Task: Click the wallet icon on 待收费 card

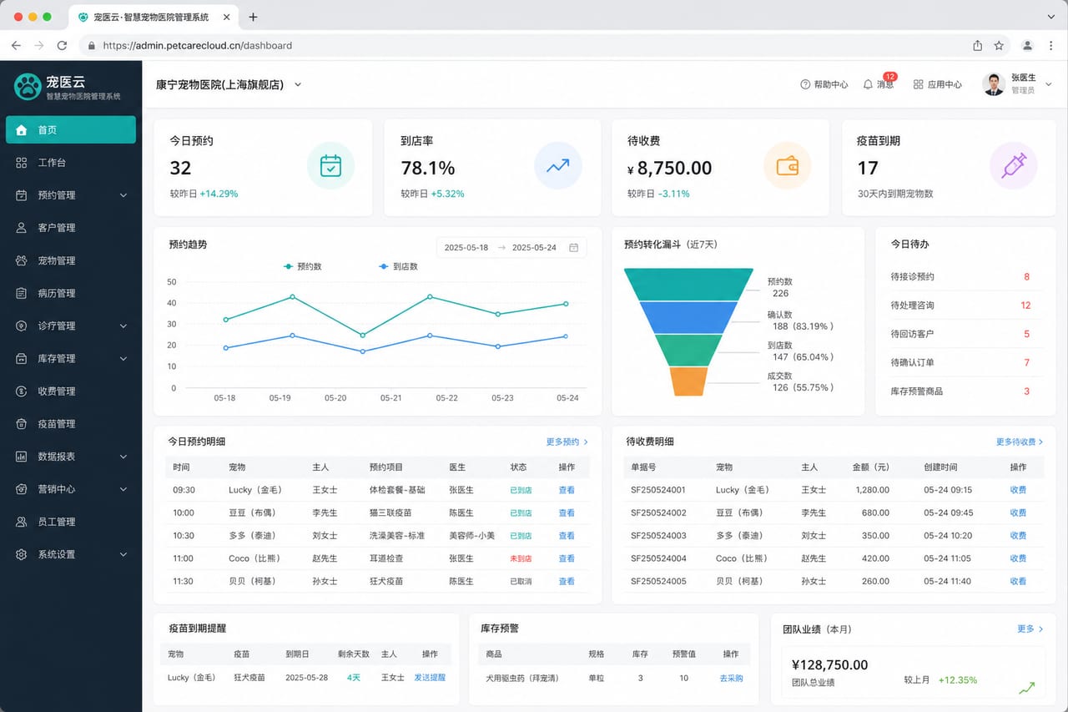Action: (787, 165)
